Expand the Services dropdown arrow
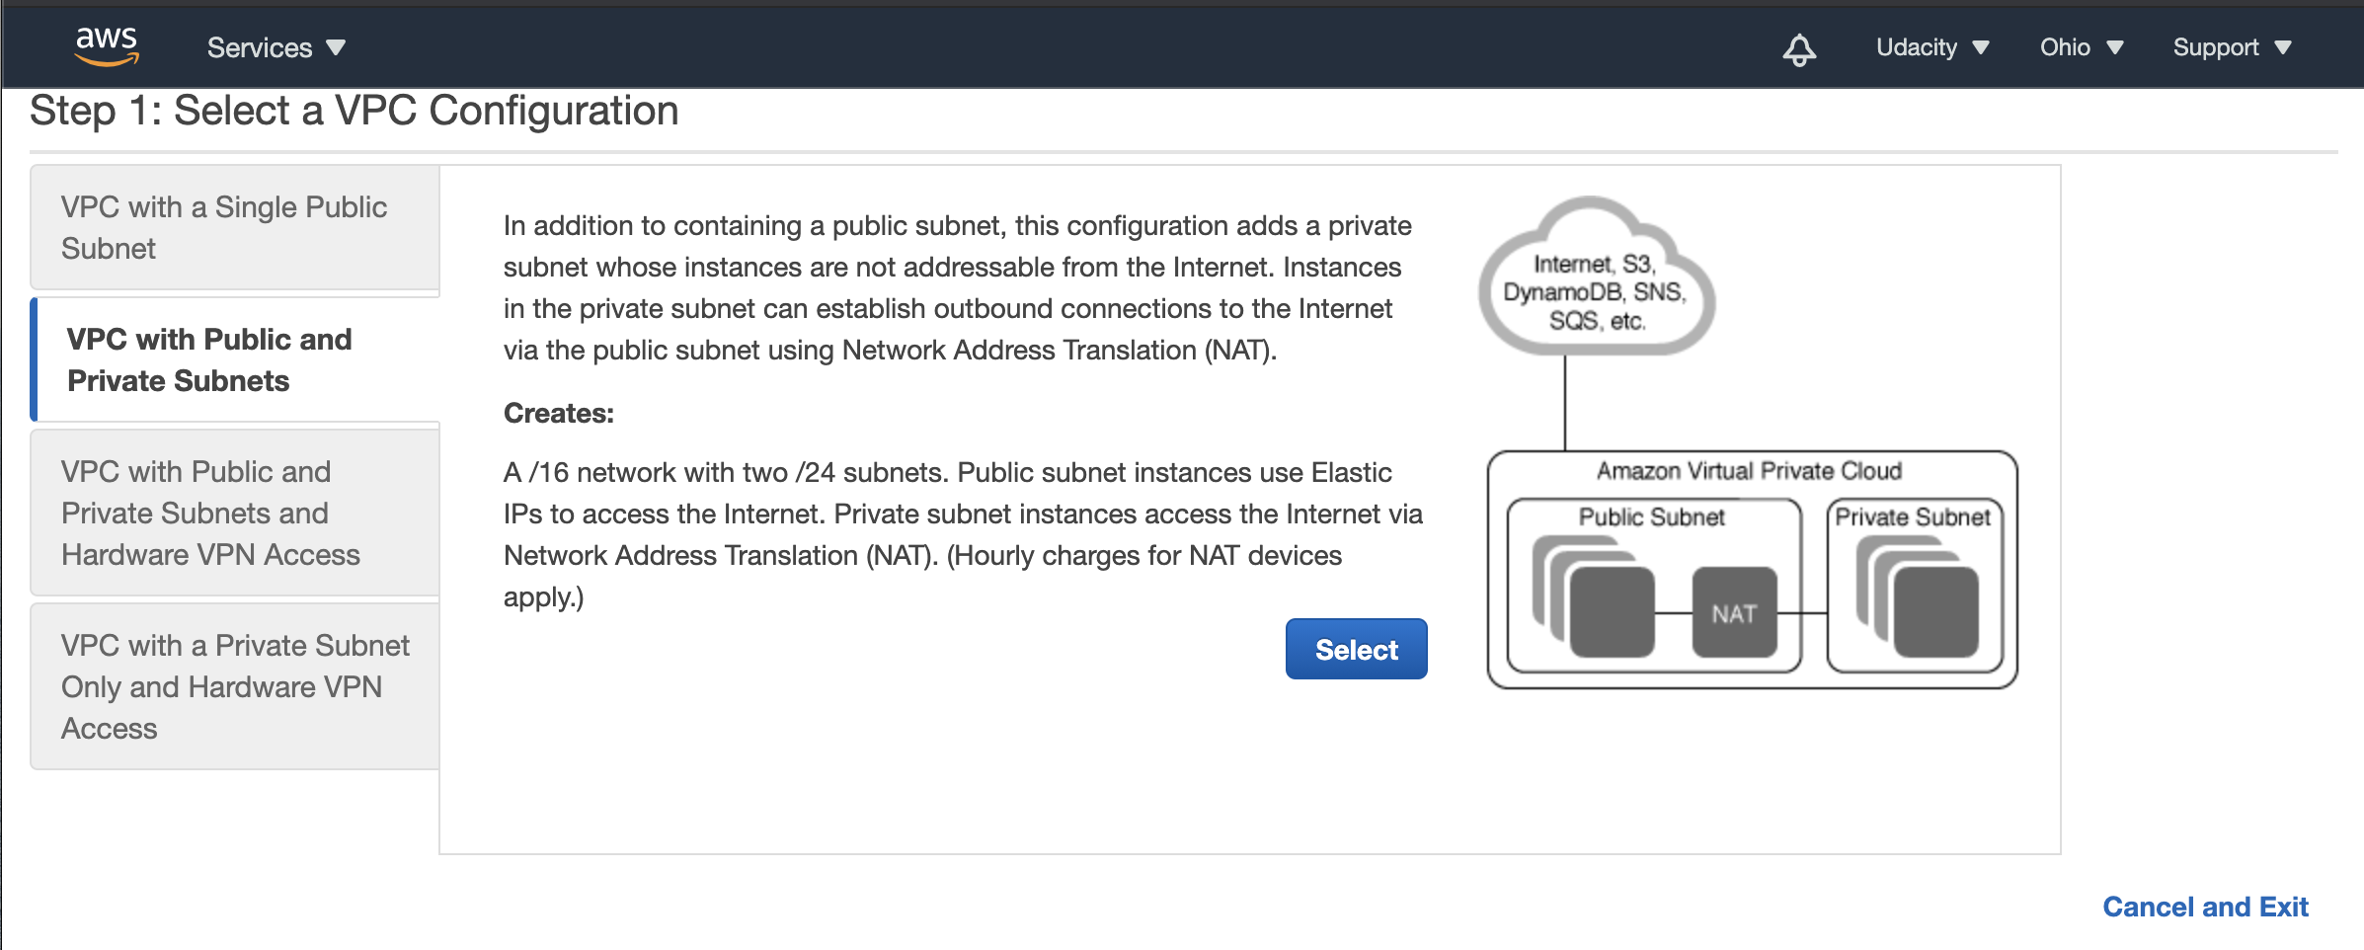 click(336, 47)
